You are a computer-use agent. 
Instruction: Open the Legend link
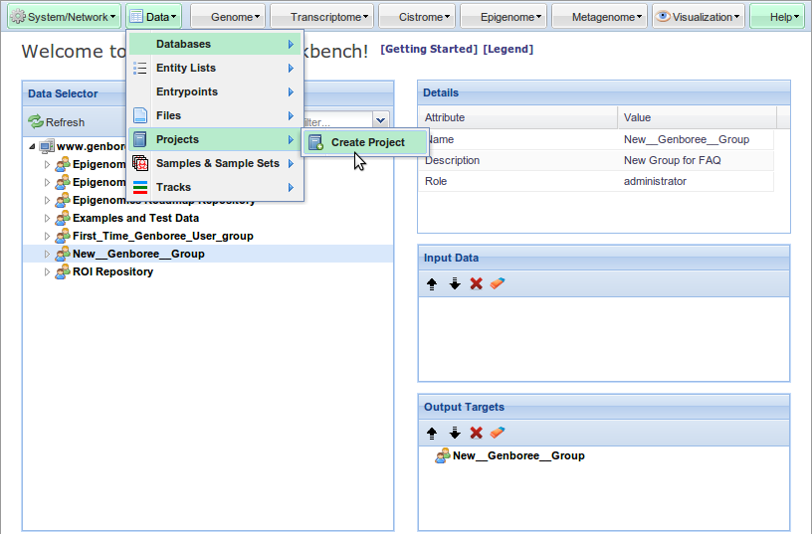[507, 50]
